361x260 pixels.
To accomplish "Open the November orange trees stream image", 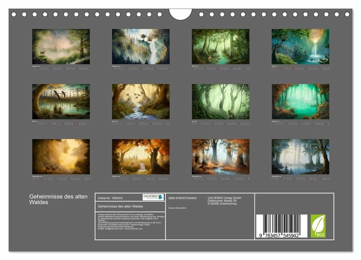I will click(220, 156).
